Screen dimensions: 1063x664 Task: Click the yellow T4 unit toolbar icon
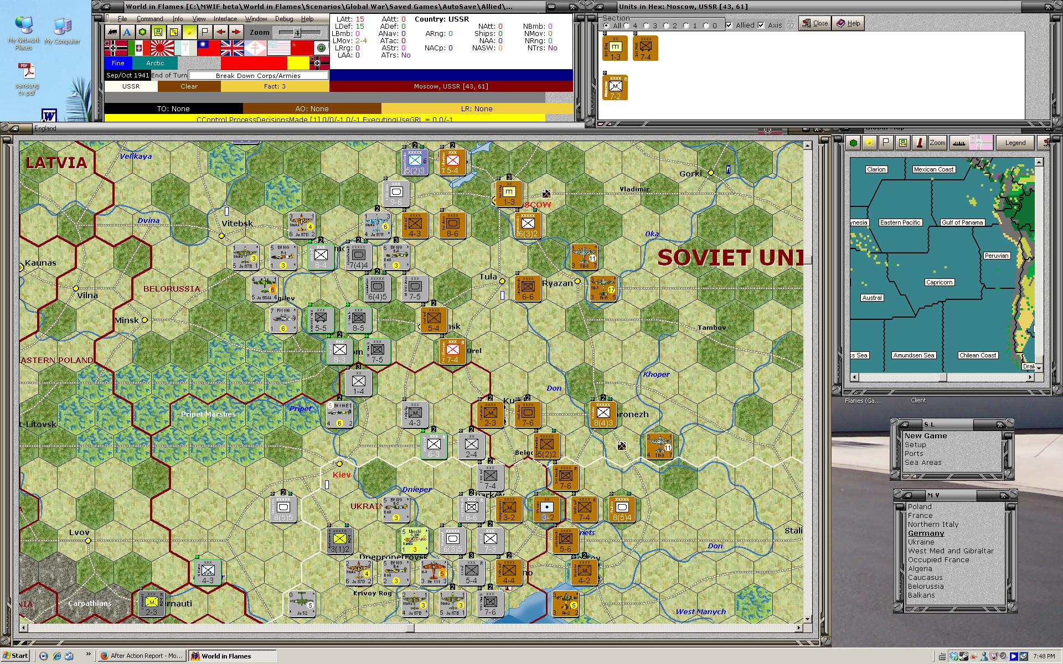(x=174, y=32)
